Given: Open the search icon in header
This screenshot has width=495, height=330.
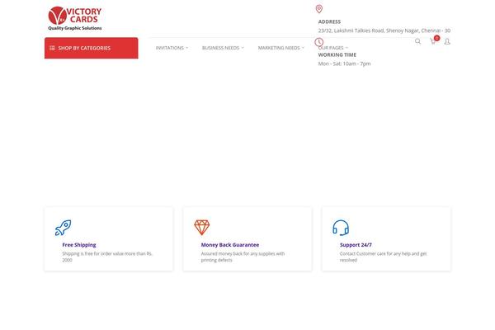Looking at the screenshot, I should pyautogui.click(x=417, y=41).
